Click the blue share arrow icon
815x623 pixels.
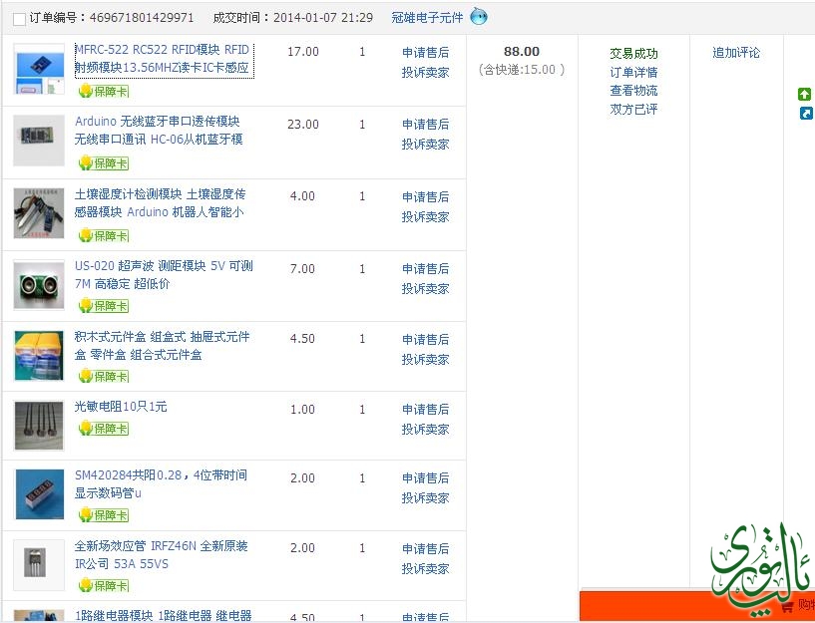(x=806, y=113)
